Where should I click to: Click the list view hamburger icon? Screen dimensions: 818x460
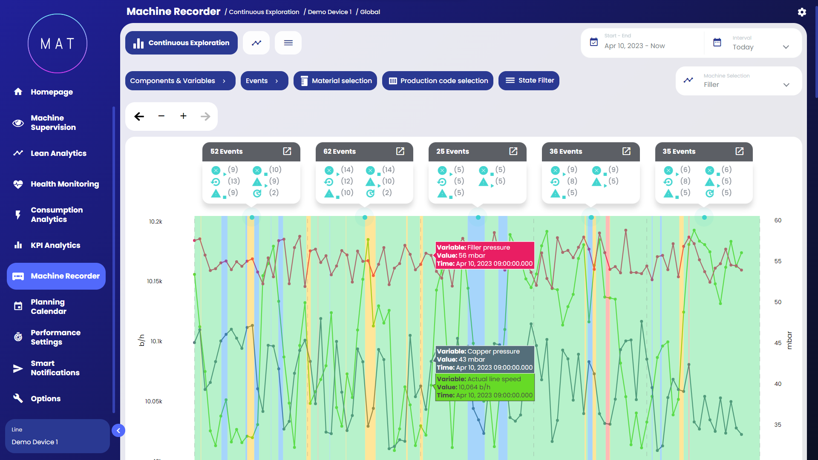tap(288, 43)
